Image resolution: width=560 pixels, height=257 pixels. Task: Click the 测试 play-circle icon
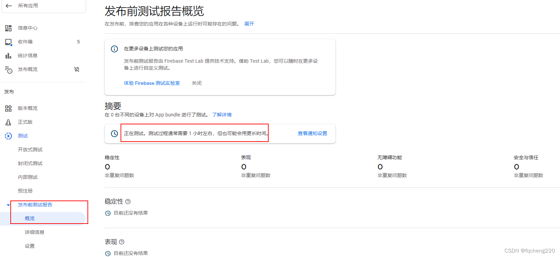coord(8,136)
